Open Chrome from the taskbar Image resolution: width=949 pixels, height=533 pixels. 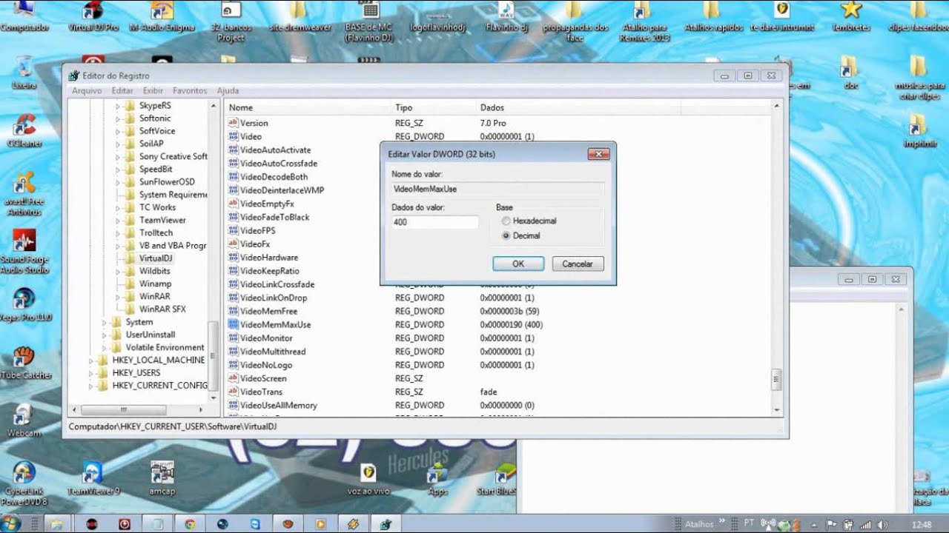click(x=190, y=523)
